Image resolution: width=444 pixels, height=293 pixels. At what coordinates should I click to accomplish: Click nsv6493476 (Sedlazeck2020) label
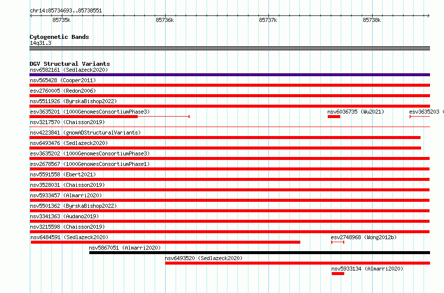pyautogui.click(x=69, y=143)
